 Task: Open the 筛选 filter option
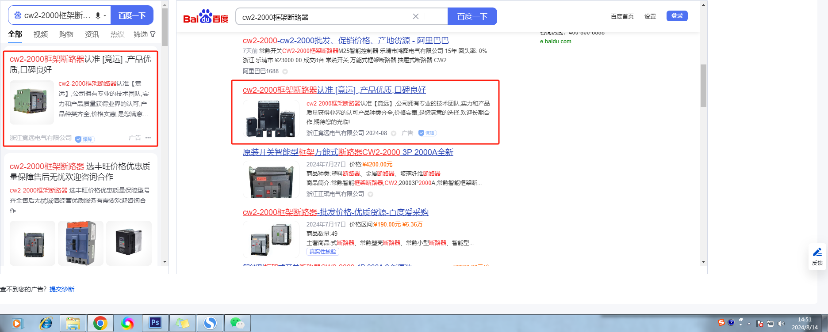tap(145, 34)
